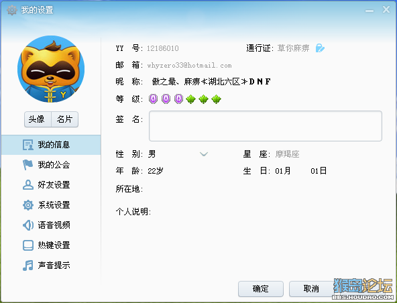The image size is (397, 303).
Task: Click the third purple shield level badge
Action: coord(178,99)
